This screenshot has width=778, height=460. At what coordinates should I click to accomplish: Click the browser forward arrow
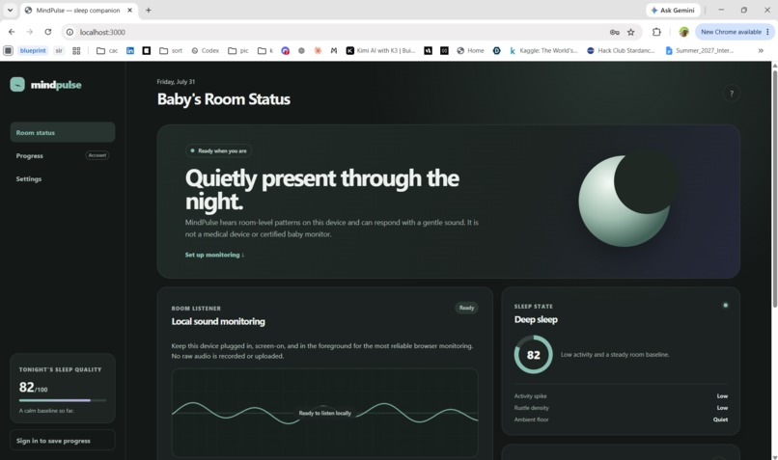coord(30,32)
